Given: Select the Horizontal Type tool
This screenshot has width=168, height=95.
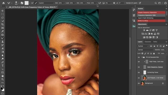Looking at the screenshot, I should (2, 66).
